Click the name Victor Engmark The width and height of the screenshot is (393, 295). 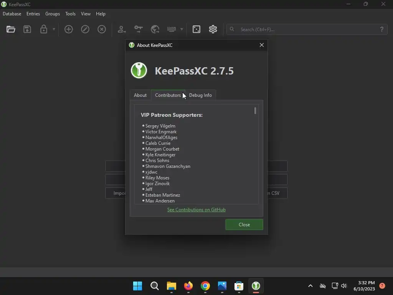point(161,132)
